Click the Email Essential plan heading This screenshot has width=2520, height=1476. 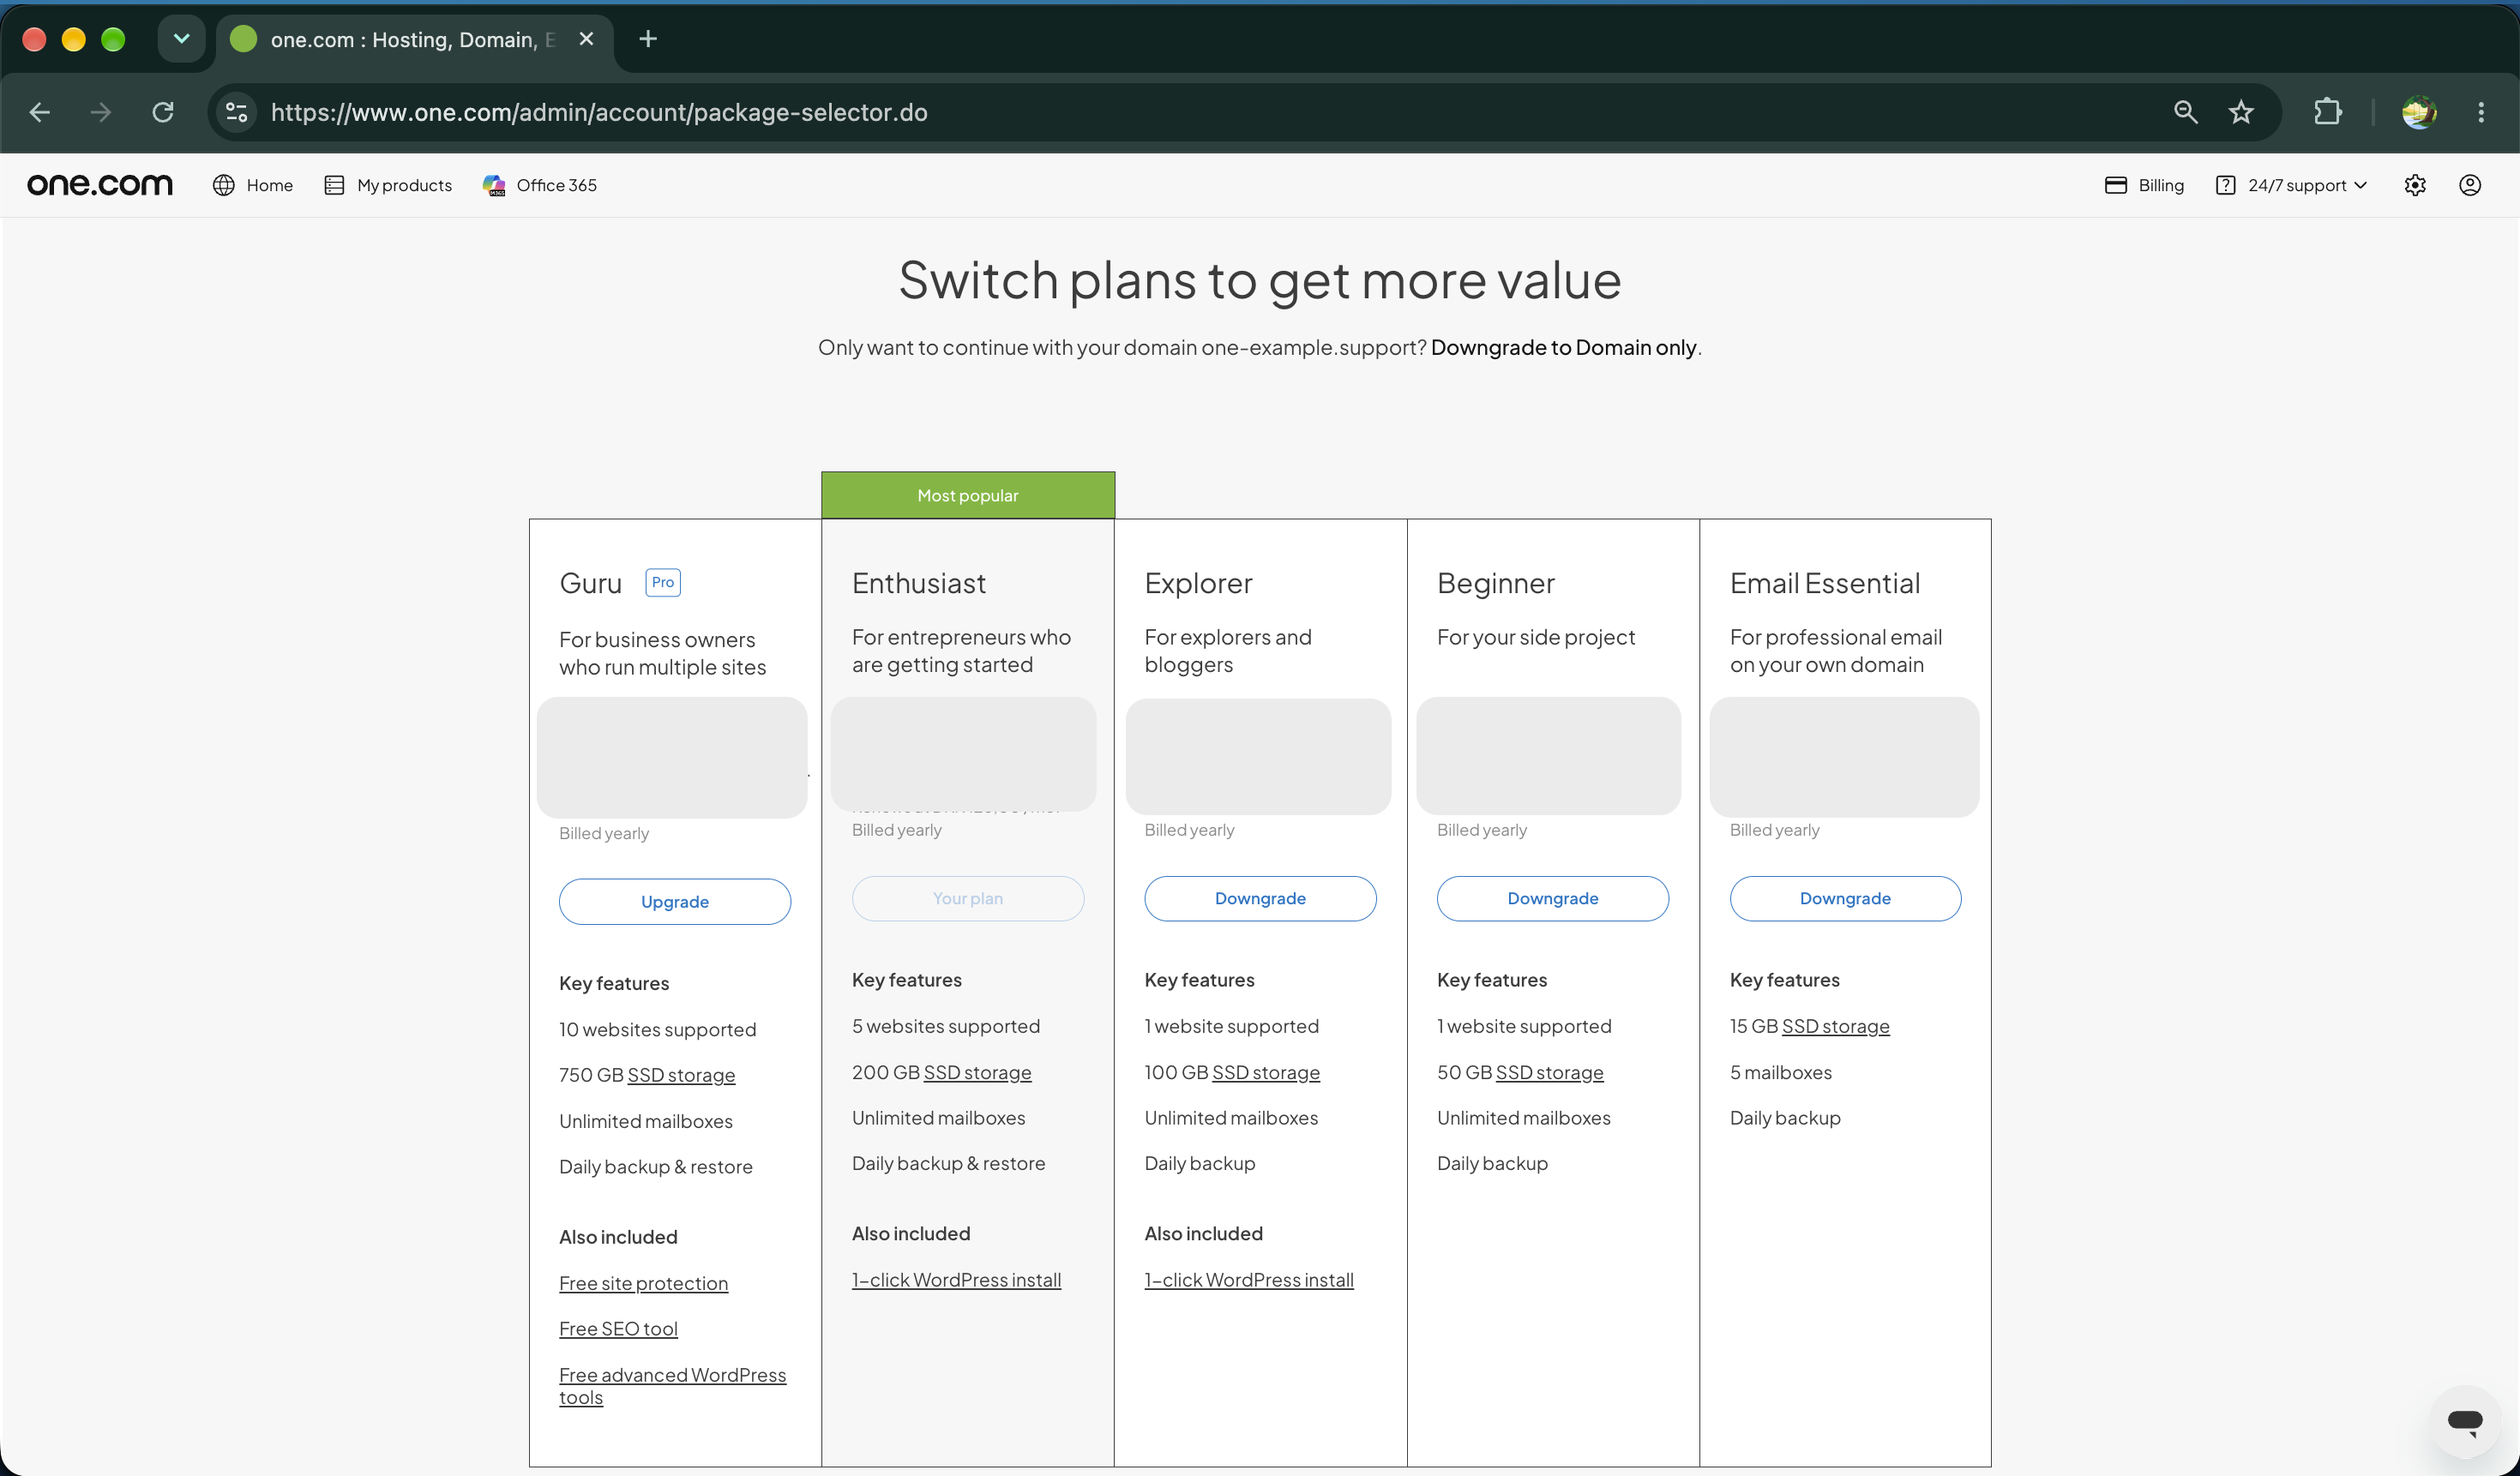coord(1824,584)
